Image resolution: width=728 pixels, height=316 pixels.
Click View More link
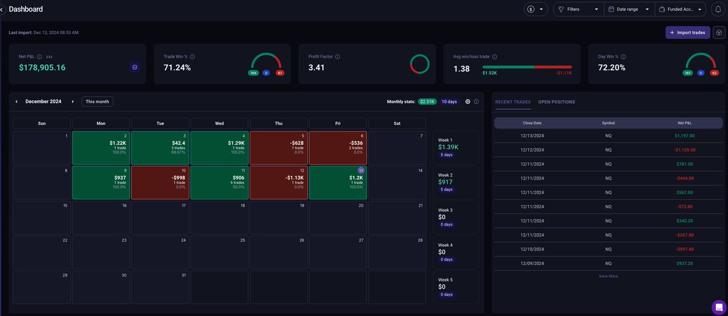click(x=608, y=276)
